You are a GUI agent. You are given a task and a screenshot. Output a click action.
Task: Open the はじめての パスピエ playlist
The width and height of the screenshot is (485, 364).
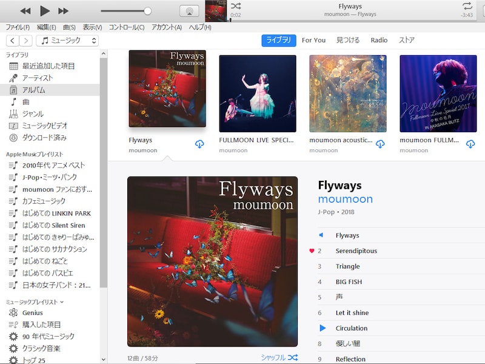click(x=50, y=273)
